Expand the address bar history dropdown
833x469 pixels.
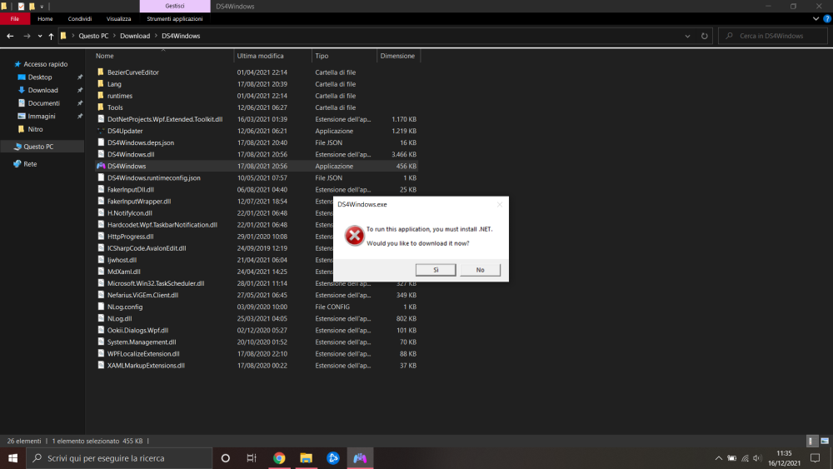click(687, 36)
